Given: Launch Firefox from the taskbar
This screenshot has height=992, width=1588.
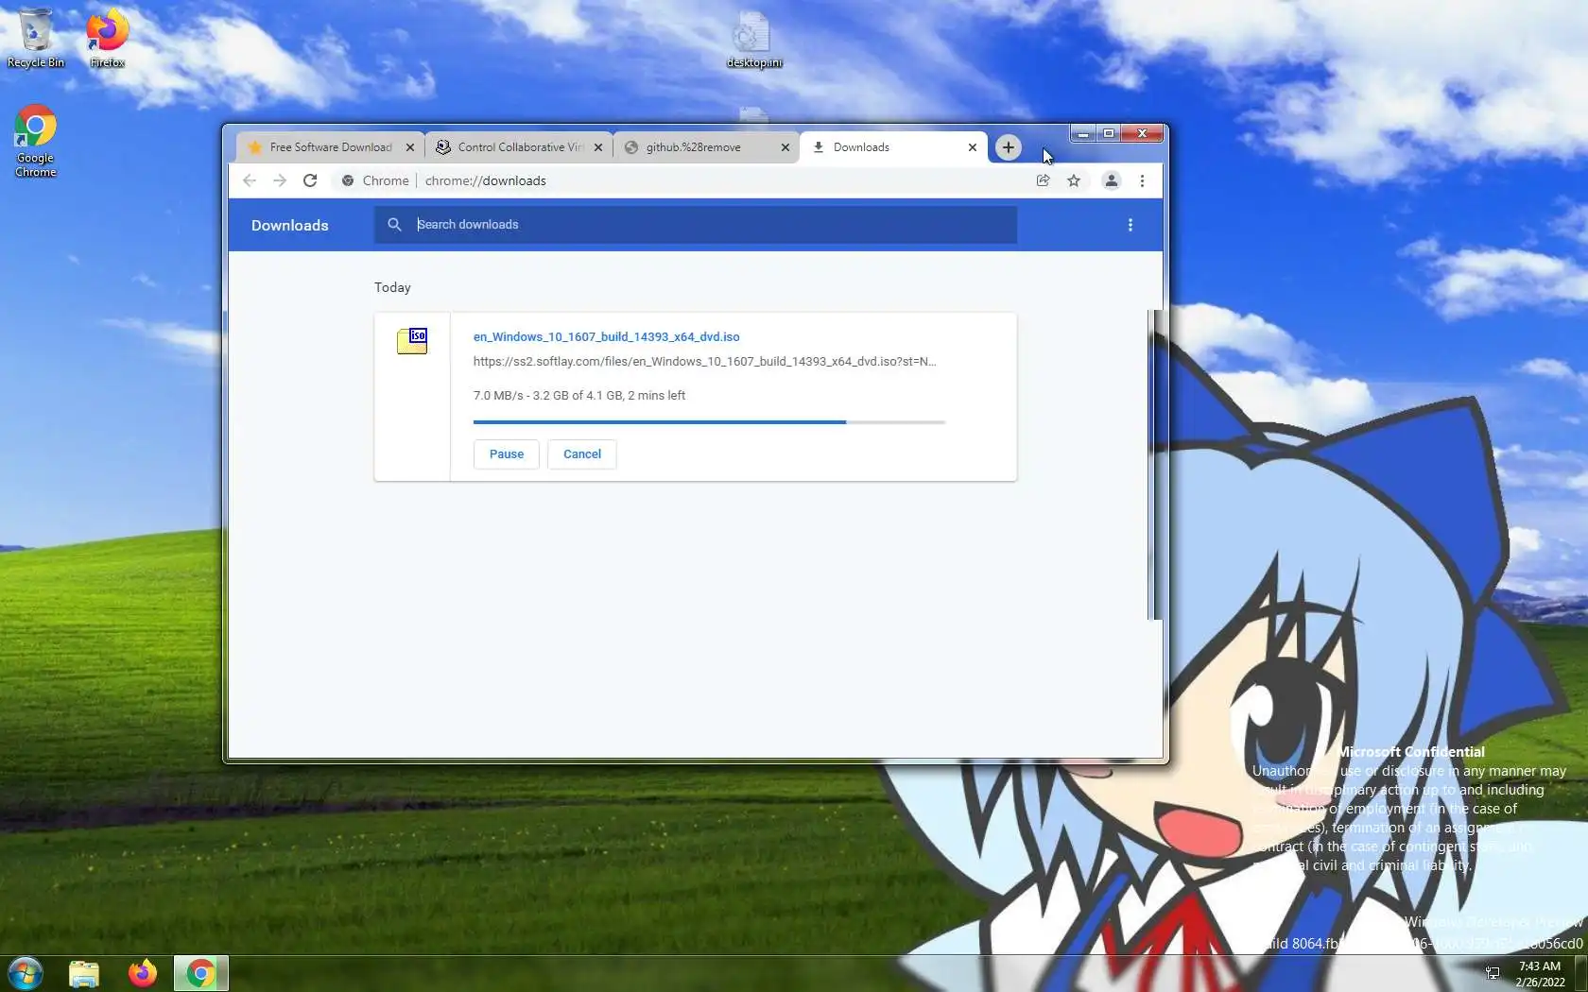Looking at the screenshot, I should point(143,973).
